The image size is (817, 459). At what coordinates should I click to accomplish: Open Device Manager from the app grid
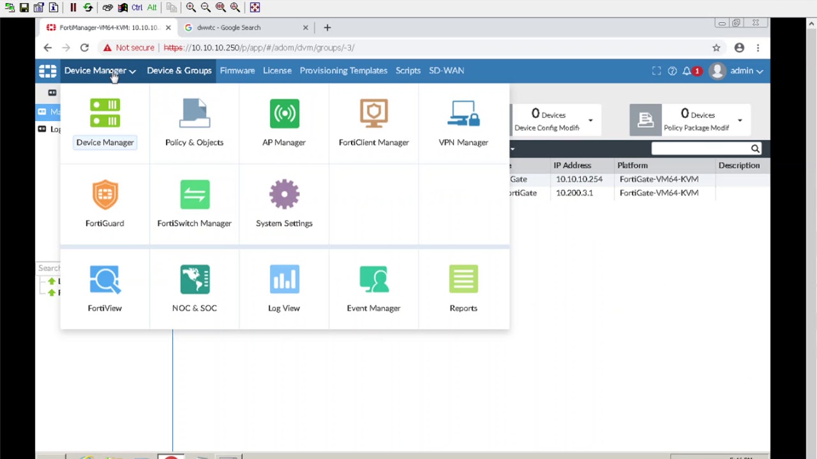[105, 123]
